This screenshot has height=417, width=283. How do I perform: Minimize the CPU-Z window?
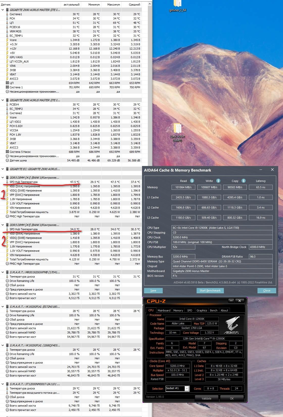click(231, 301)
